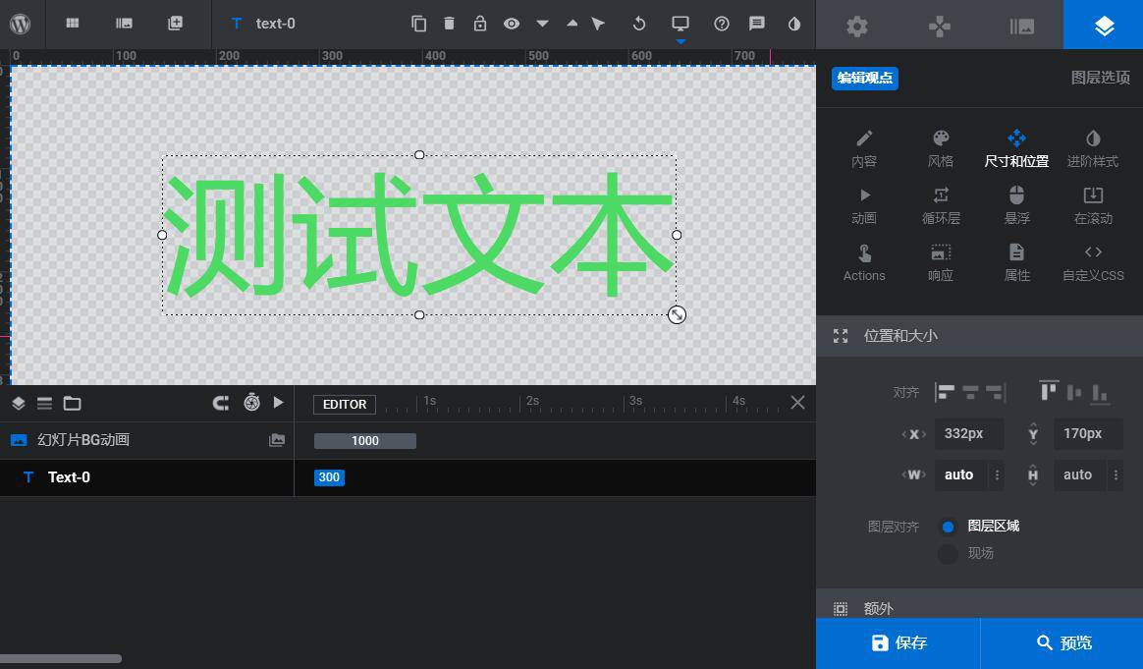Align layer vertically bottom
This screenshot has height=669, width=1143.
1100,394
